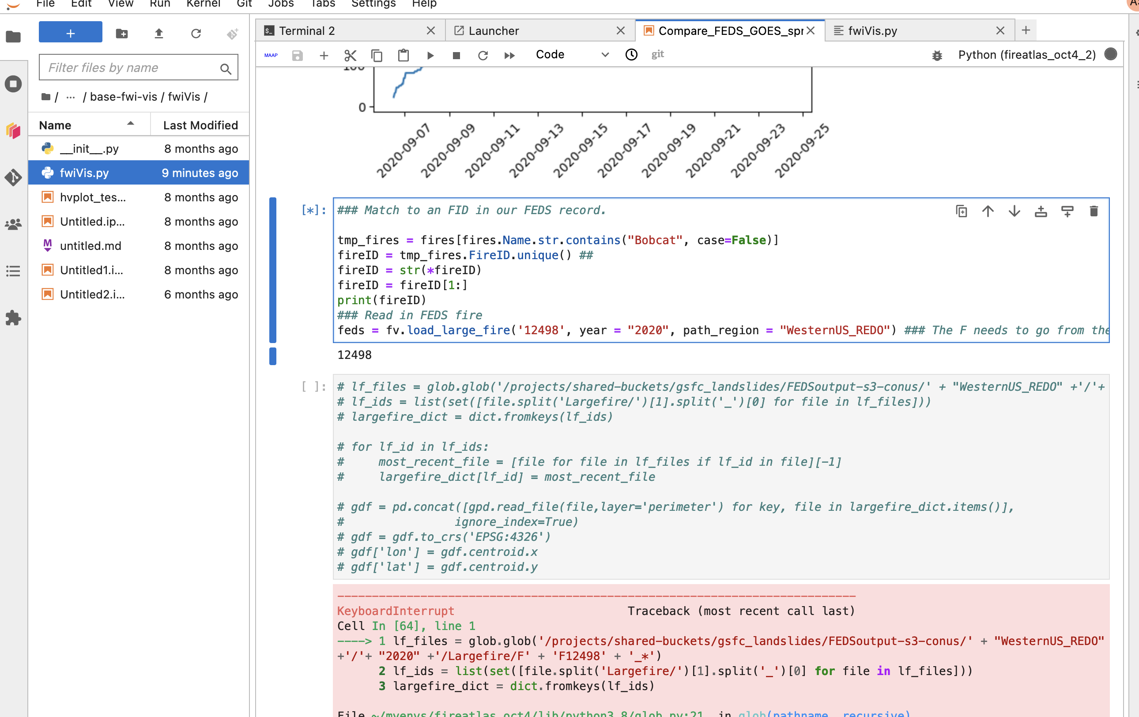Open the table of contents sidebar

tap(13, 271)
